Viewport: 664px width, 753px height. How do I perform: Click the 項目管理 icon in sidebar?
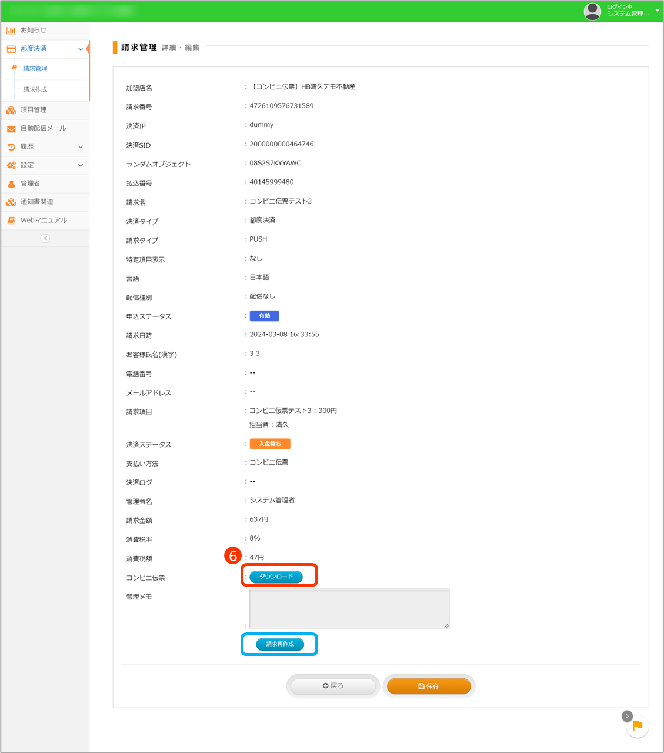point(11,110)
